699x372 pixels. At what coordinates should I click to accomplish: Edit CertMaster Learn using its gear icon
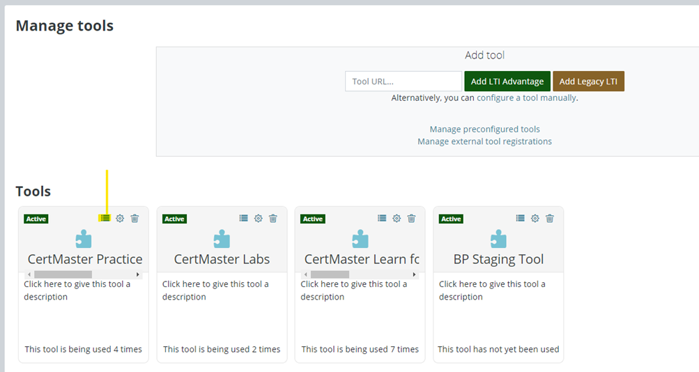point(397,218)
